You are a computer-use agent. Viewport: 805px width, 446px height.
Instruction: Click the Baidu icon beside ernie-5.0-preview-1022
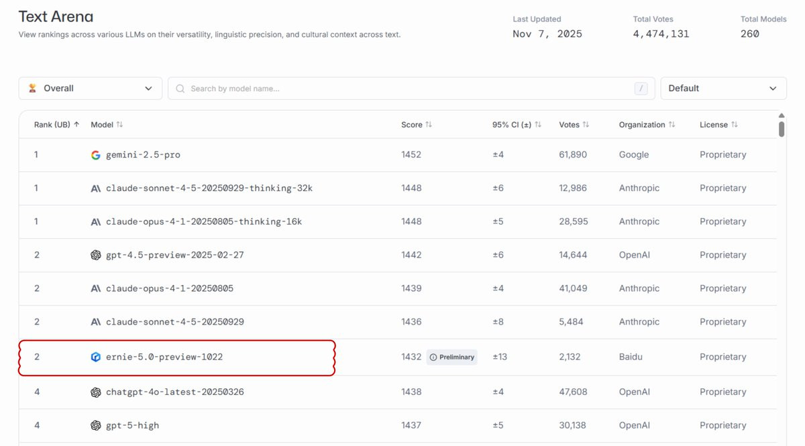[x=96, y=357]
